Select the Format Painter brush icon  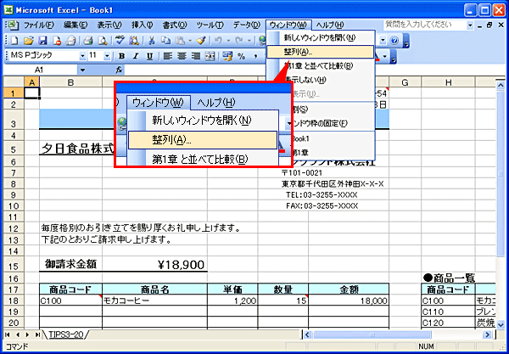click(x=201, y=41)
